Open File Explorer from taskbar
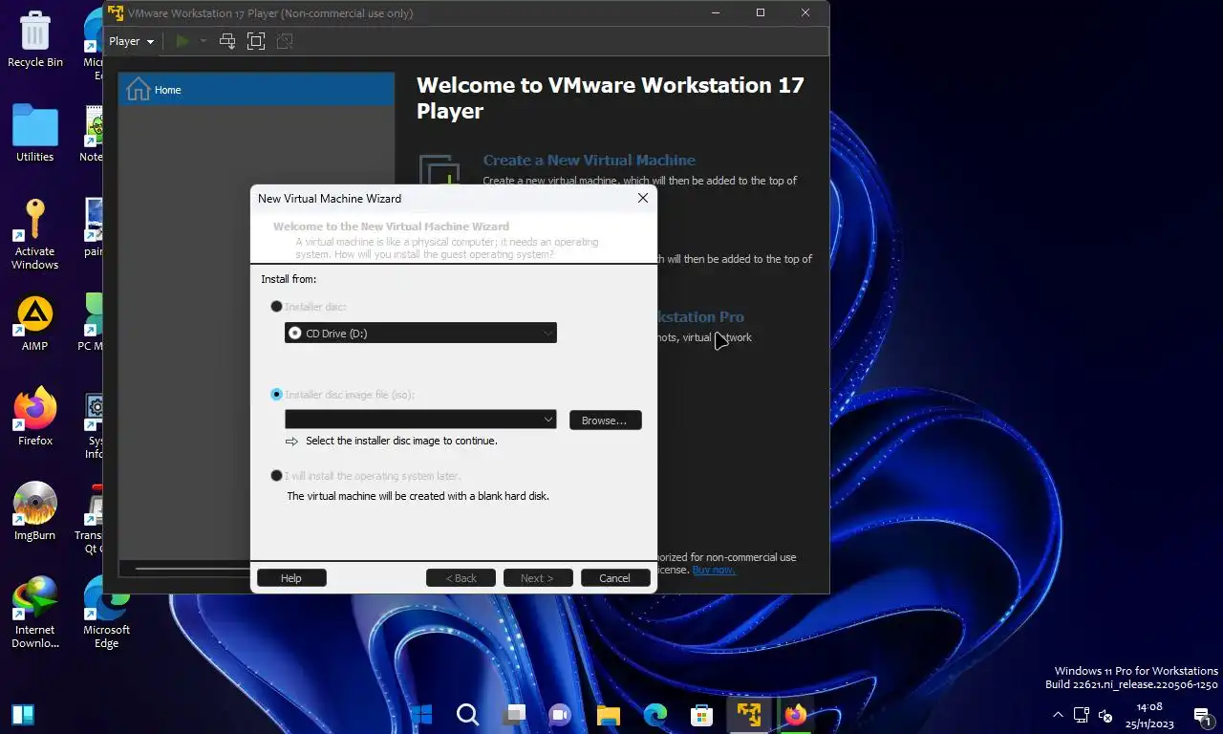The height and width of the screenshot is (734, 1223). click(x=608, y=714)
